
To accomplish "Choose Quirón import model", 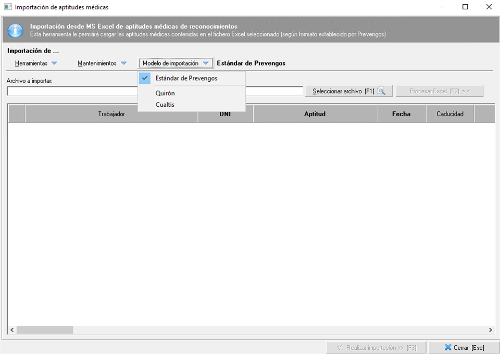I will coord(192,93).
